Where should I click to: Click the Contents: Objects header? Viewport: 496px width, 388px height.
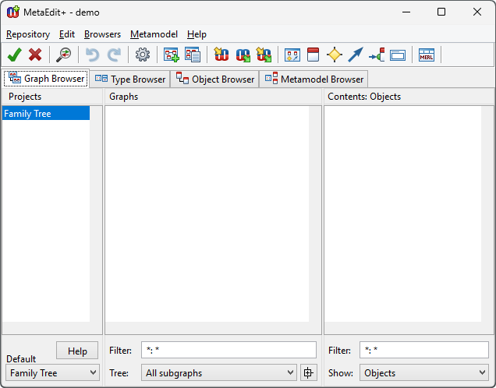click(409, 97)
